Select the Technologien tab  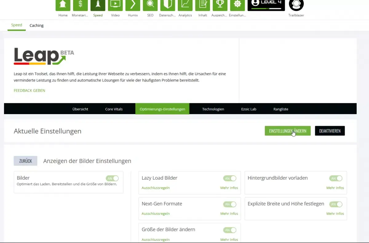pyautogui.click(x=213, y=109)
